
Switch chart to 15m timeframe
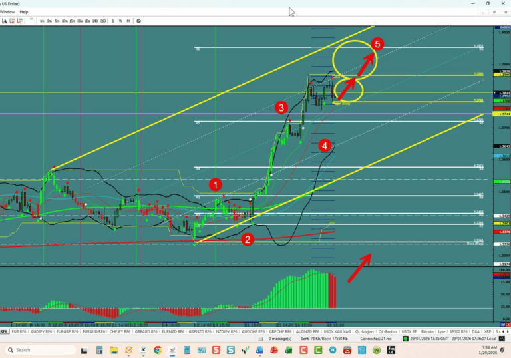73,21
